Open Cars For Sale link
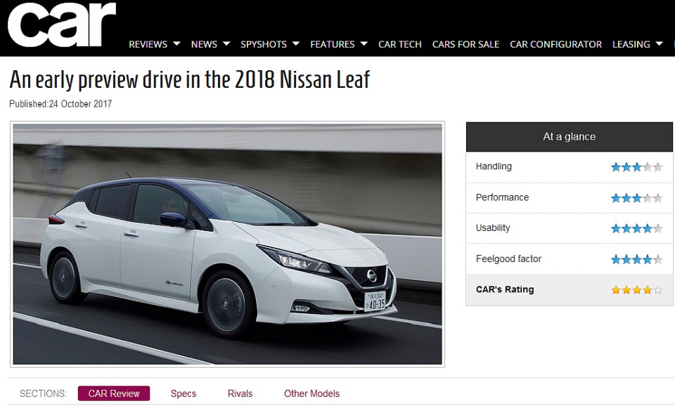This screenshot has width=675, height=408. coord(465,44)
